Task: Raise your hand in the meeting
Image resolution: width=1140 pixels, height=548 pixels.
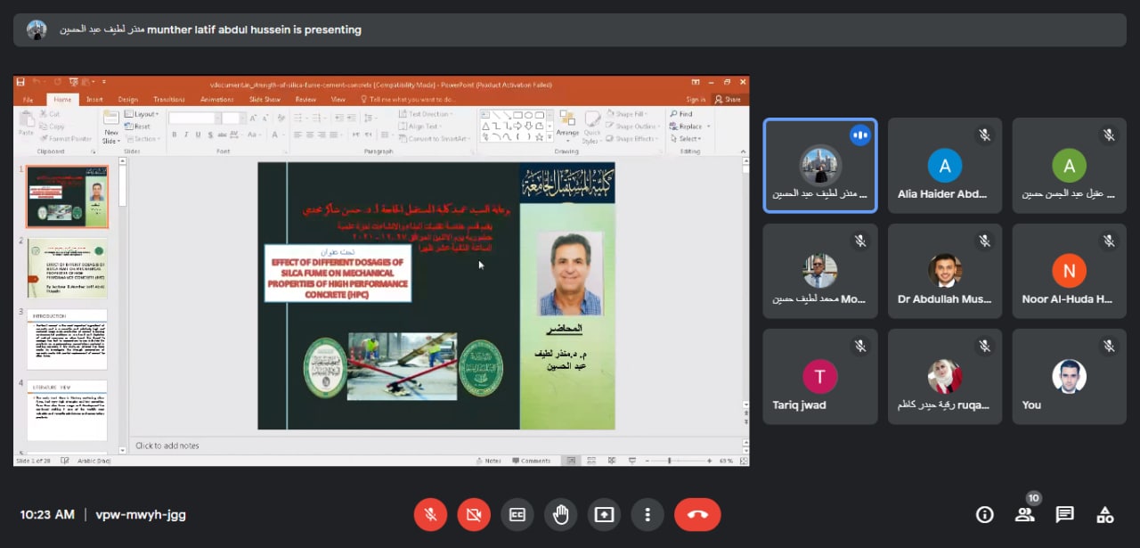Action: (x=561, y=514)
